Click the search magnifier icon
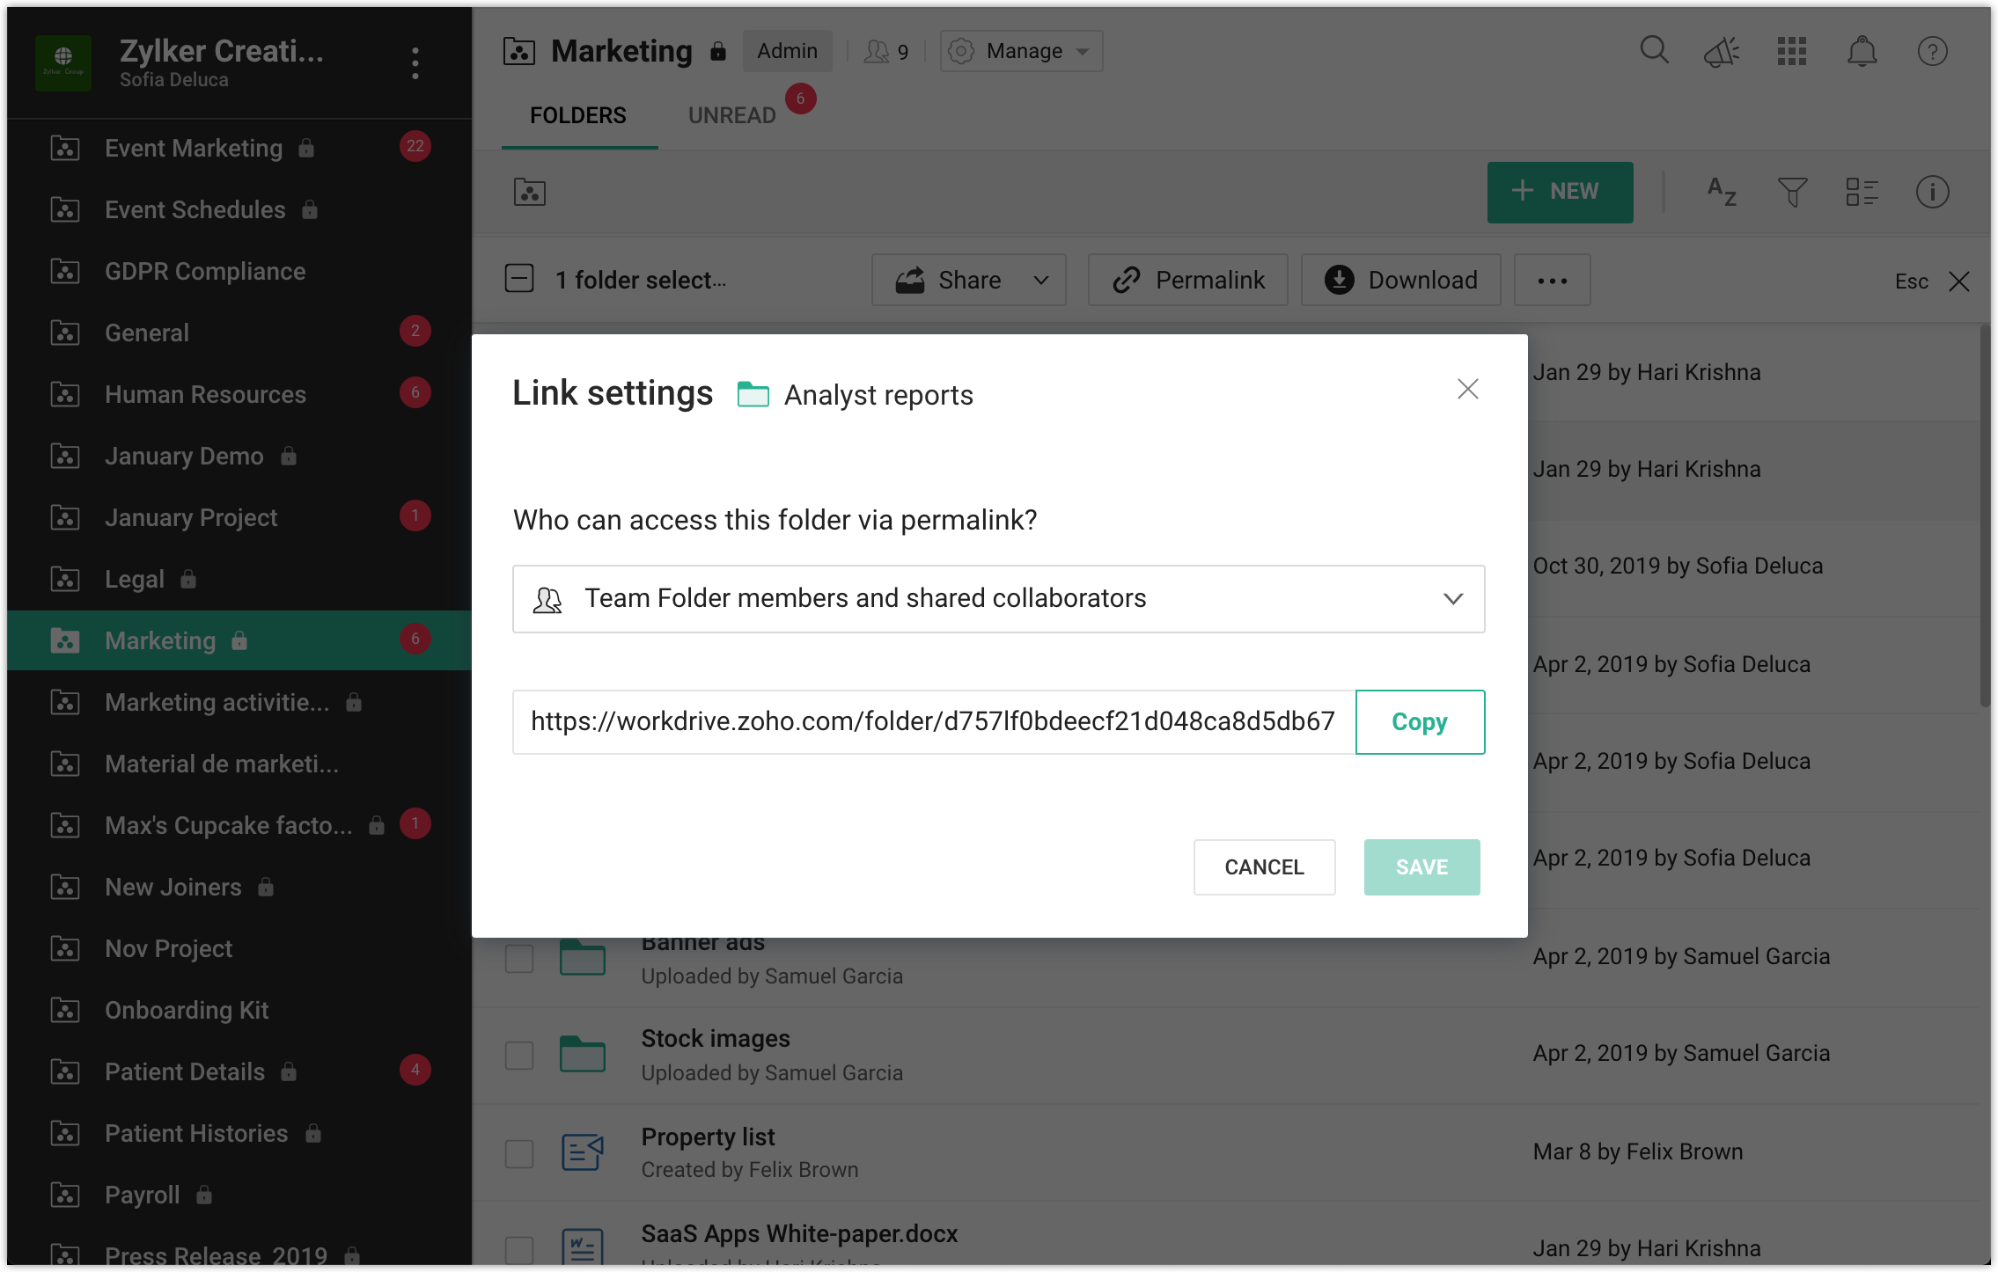 (1654, 50)
